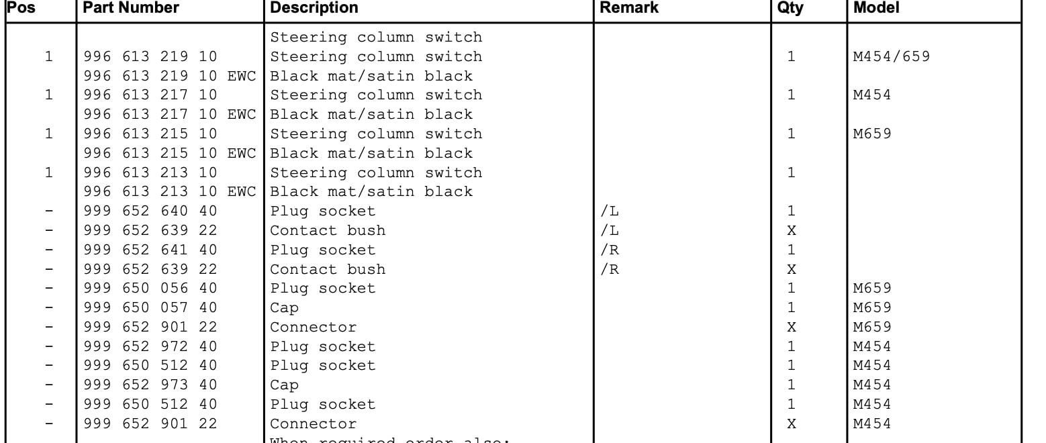
Task: Click part number 999 652 972 40
Action: coord(150,346)
